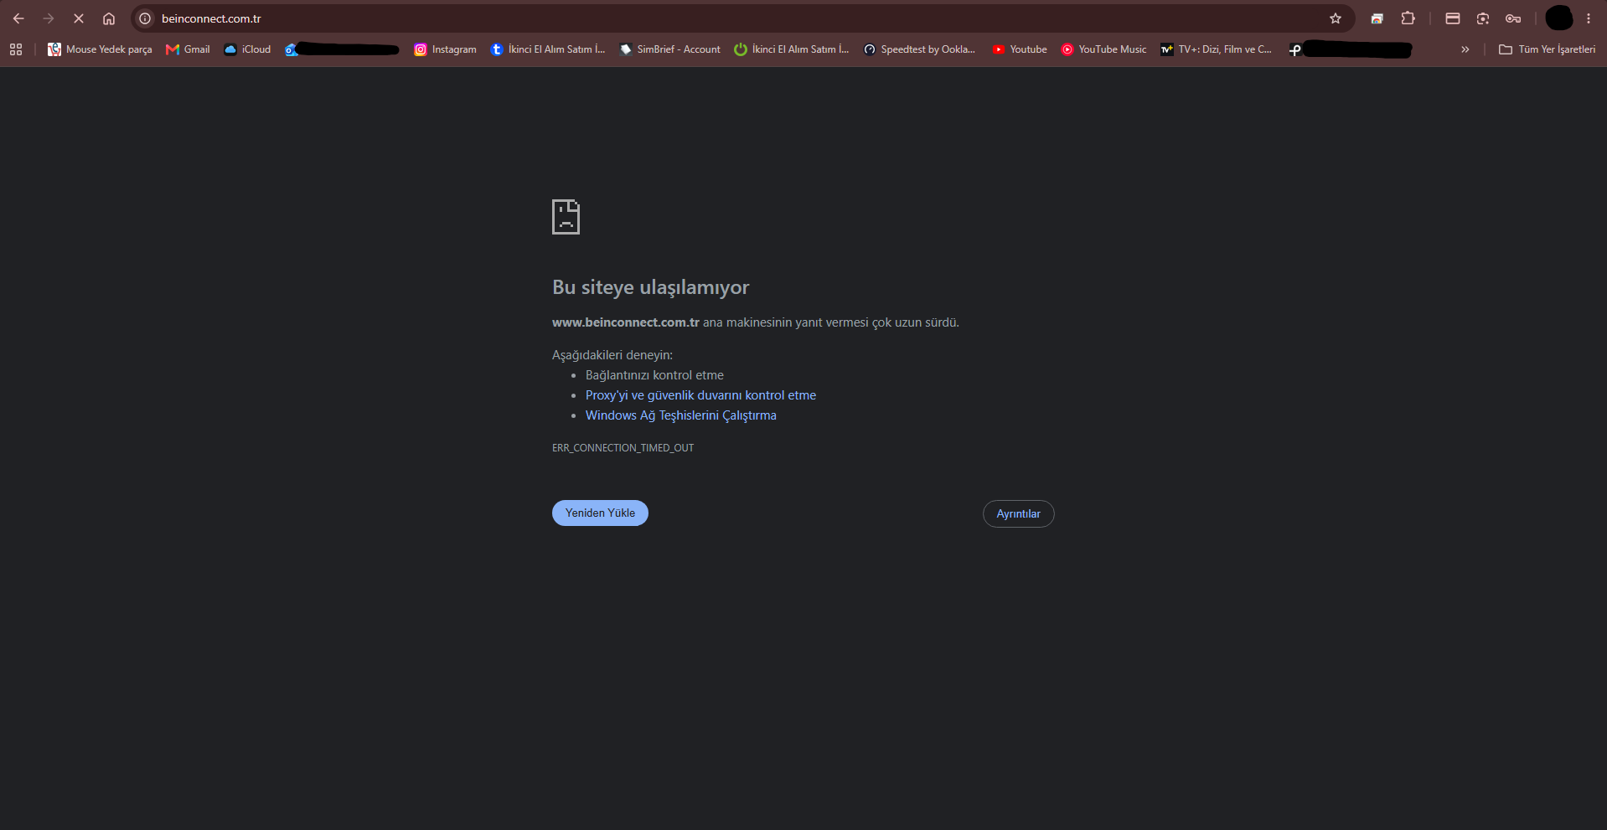The width and height of the screenshot is (1607, 830).
Task: Click the side panel icon in toolbar
Action: (x=1453, y=18)
